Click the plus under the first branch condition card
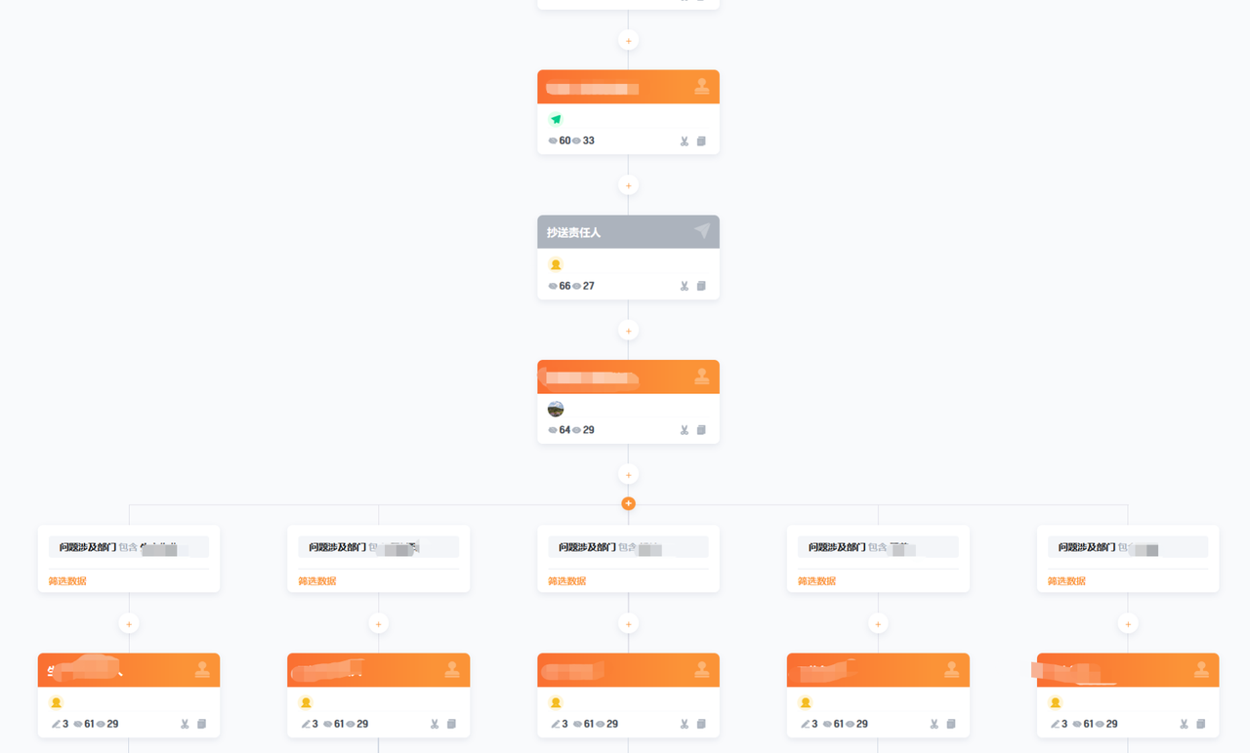The image size is (1250, 753). [129, 624]
